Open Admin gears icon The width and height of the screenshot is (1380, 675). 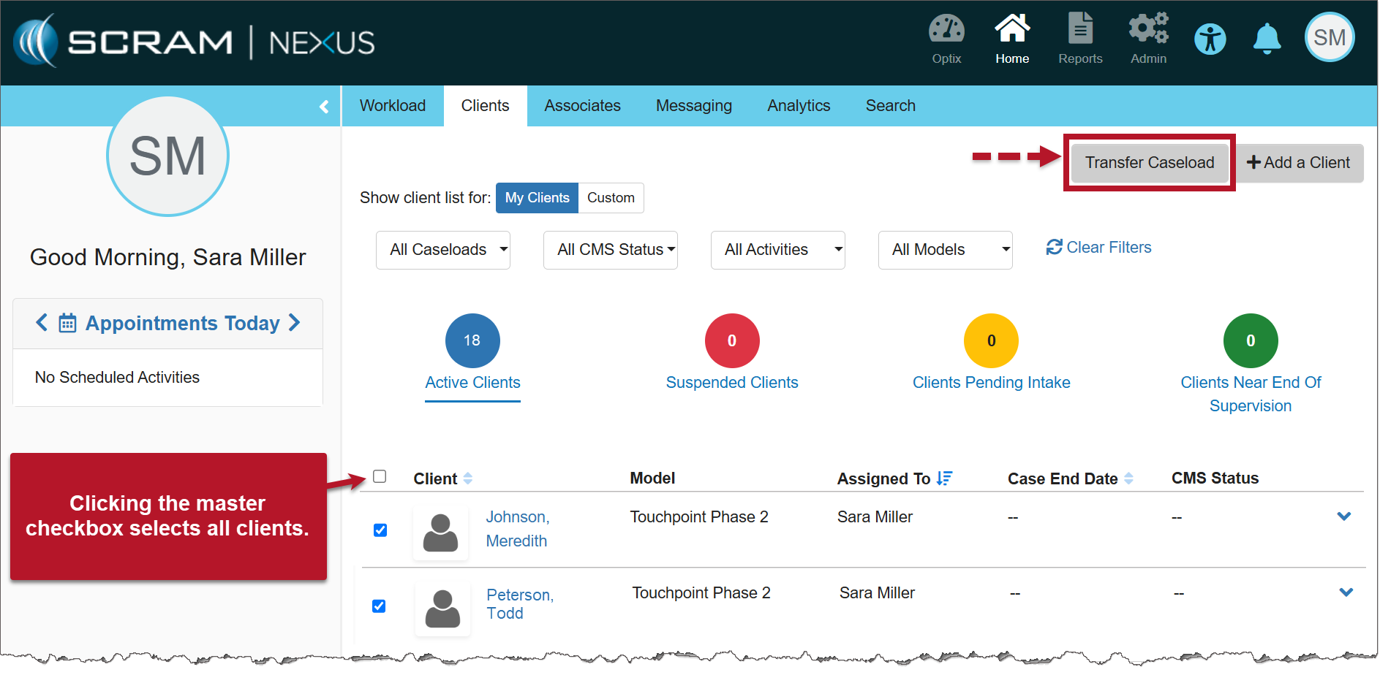(1147, 31)
